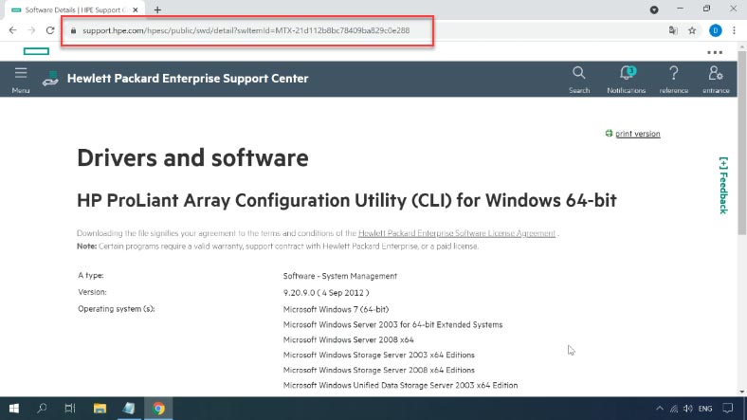The height and width of the screenshot is (420, 747).
Task: Open the Chrome profile avatar D
Action: pos(715,30)
